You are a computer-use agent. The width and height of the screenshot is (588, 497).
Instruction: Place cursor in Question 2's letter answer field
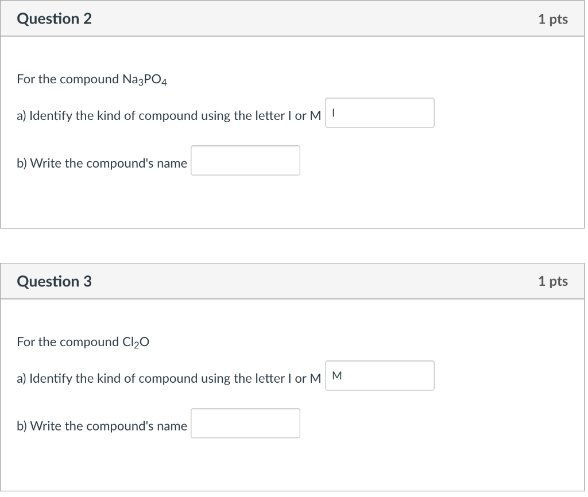379,112
